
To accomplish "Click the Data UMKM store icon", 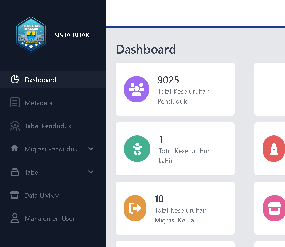I will pyautogui.click(x=14, y=195).
